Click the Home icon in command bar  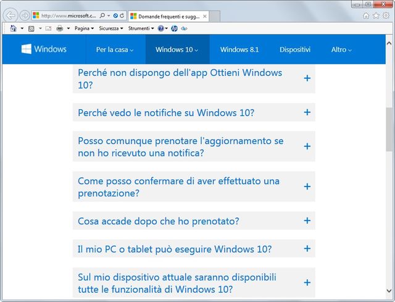click(x=13, y=28)
